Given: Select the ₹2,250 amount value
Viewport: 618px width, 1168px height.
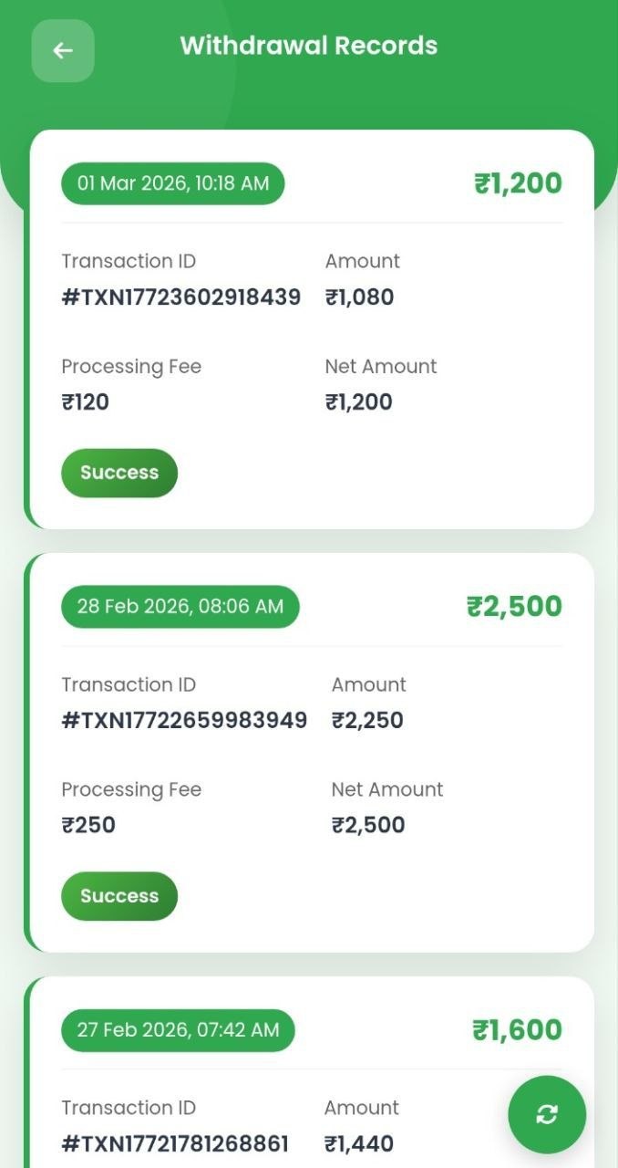Looking at the screenshot, I should coord(367,720).
